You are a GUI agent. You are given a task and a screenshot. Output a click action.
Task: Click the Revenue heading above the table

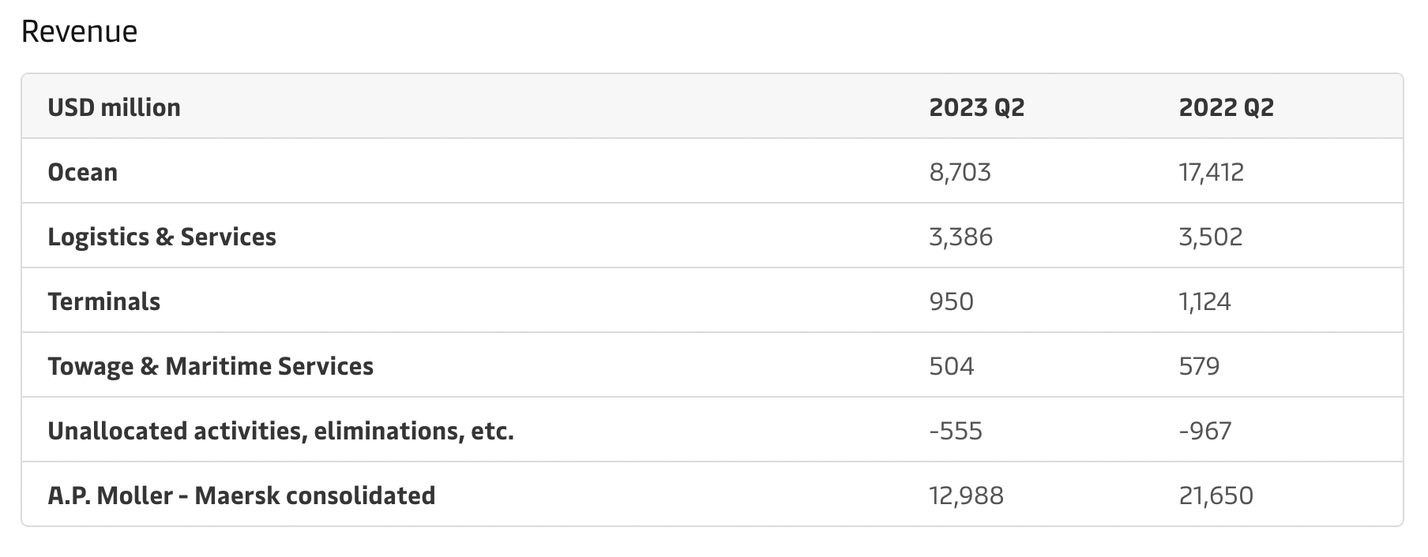pyautogui.click(x=79, y=32)
